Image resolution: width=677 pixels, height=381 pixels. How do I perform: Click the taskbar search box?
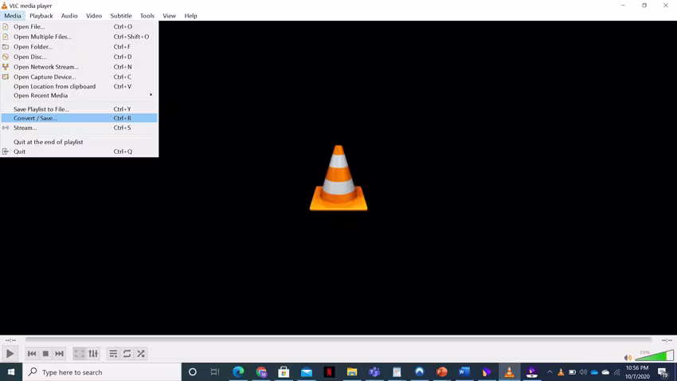102,372
